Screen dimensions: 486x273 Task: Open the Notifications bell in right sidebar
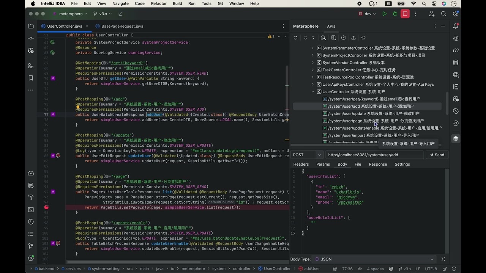pos(456,26)
